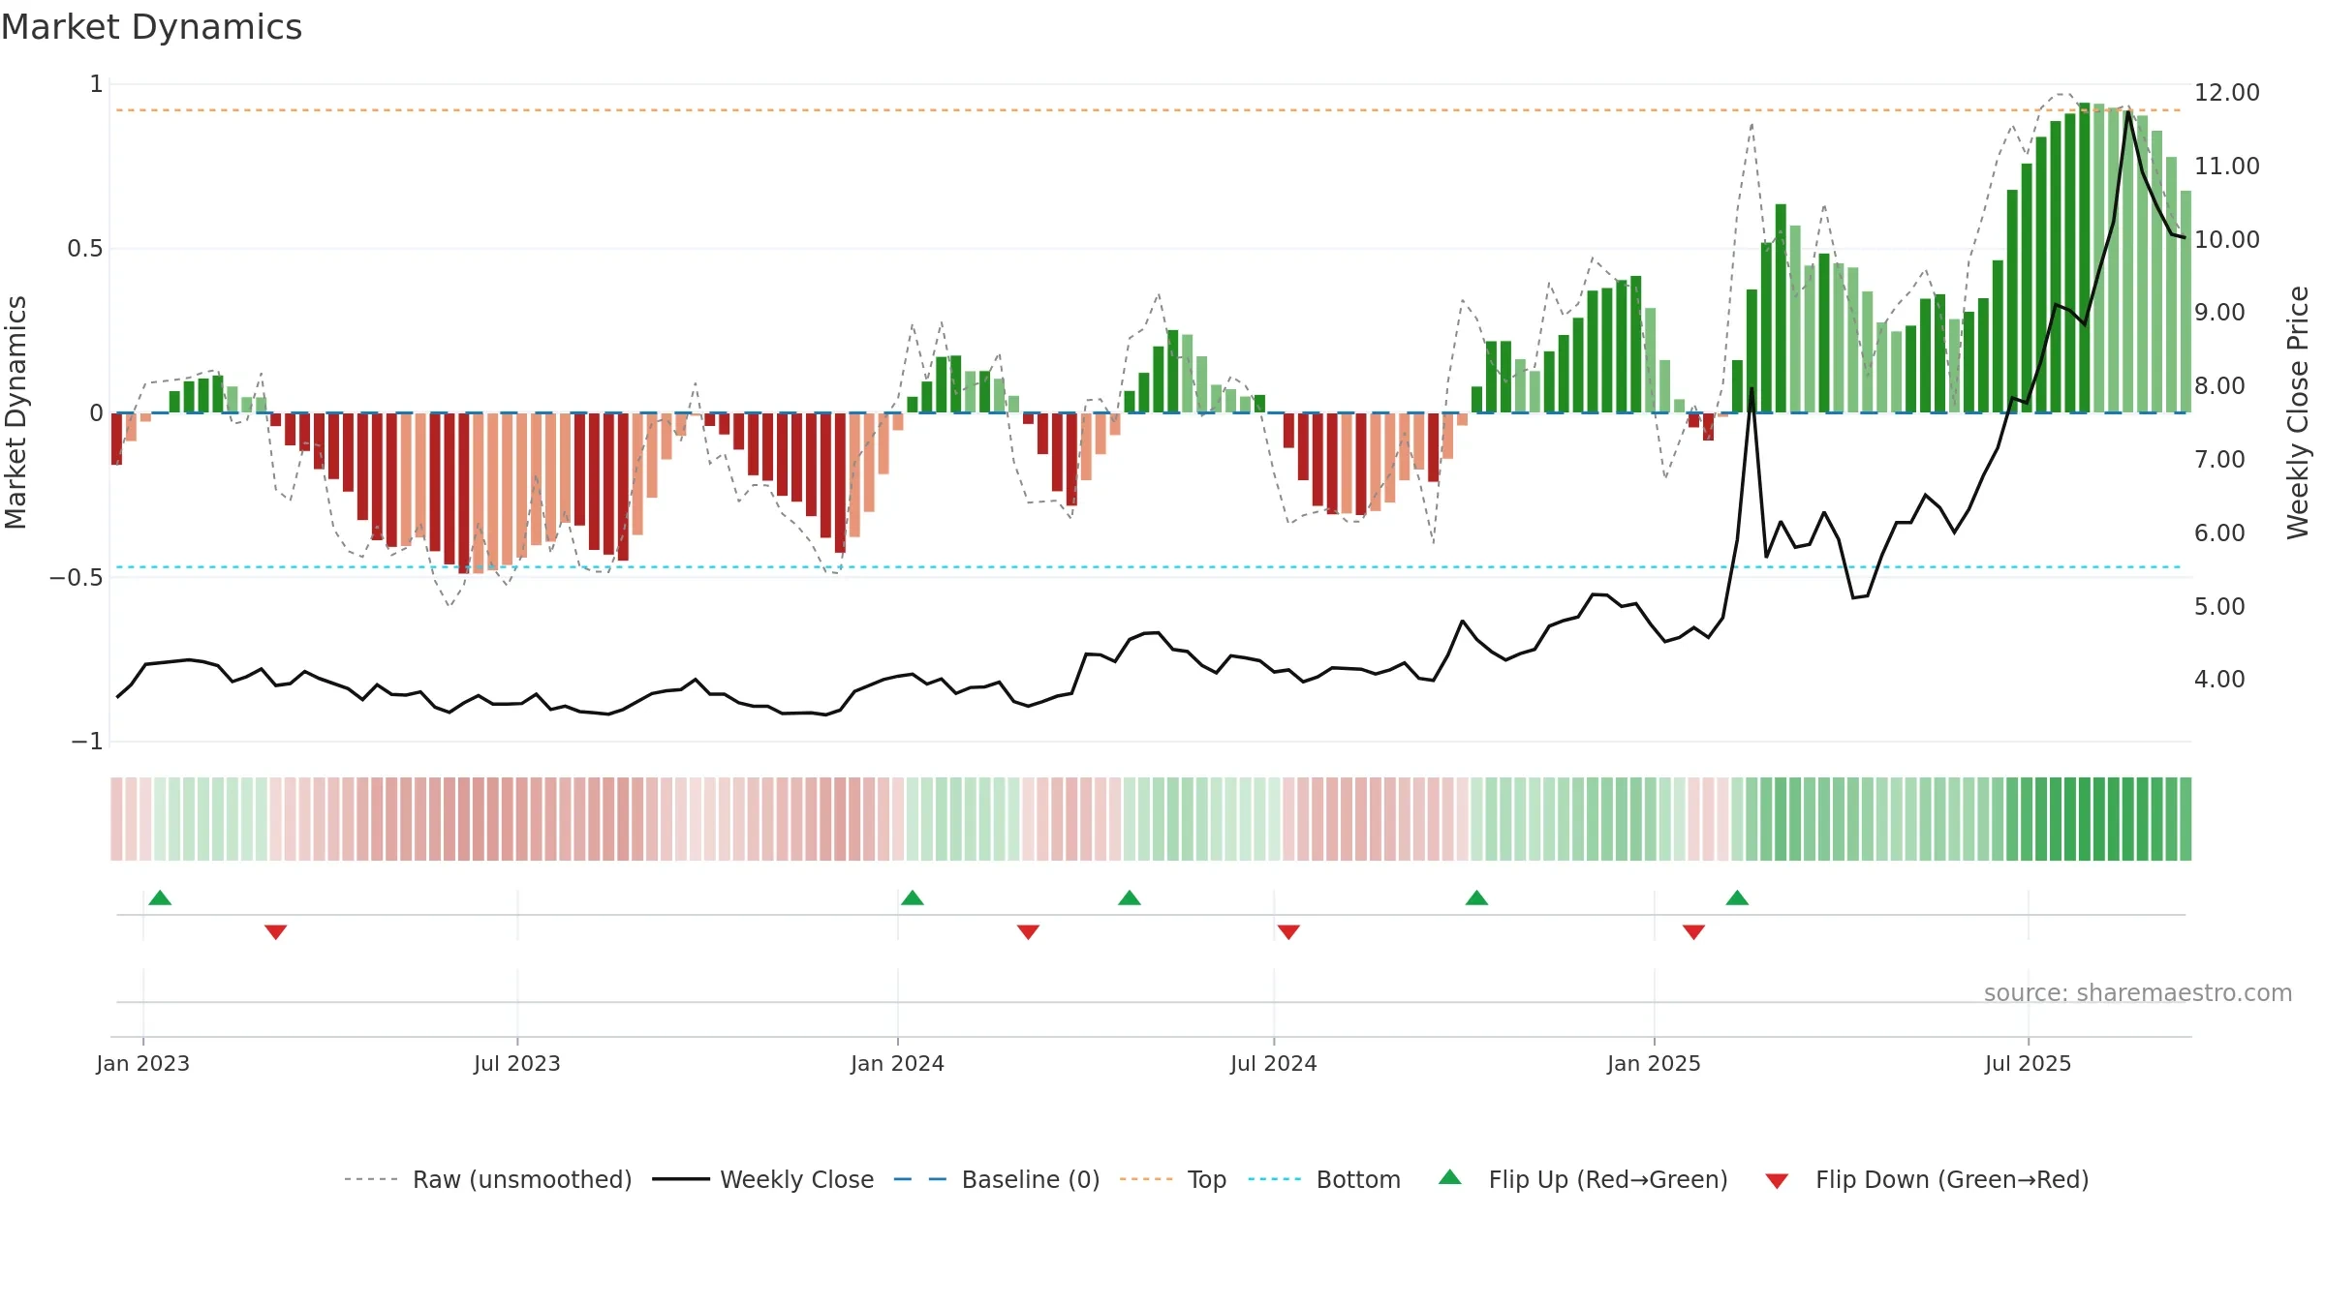Click the Jan 2024 x-axis label
Image resolution: width=2325 pixels, height=1307 pixels.
click(898, 1063)
